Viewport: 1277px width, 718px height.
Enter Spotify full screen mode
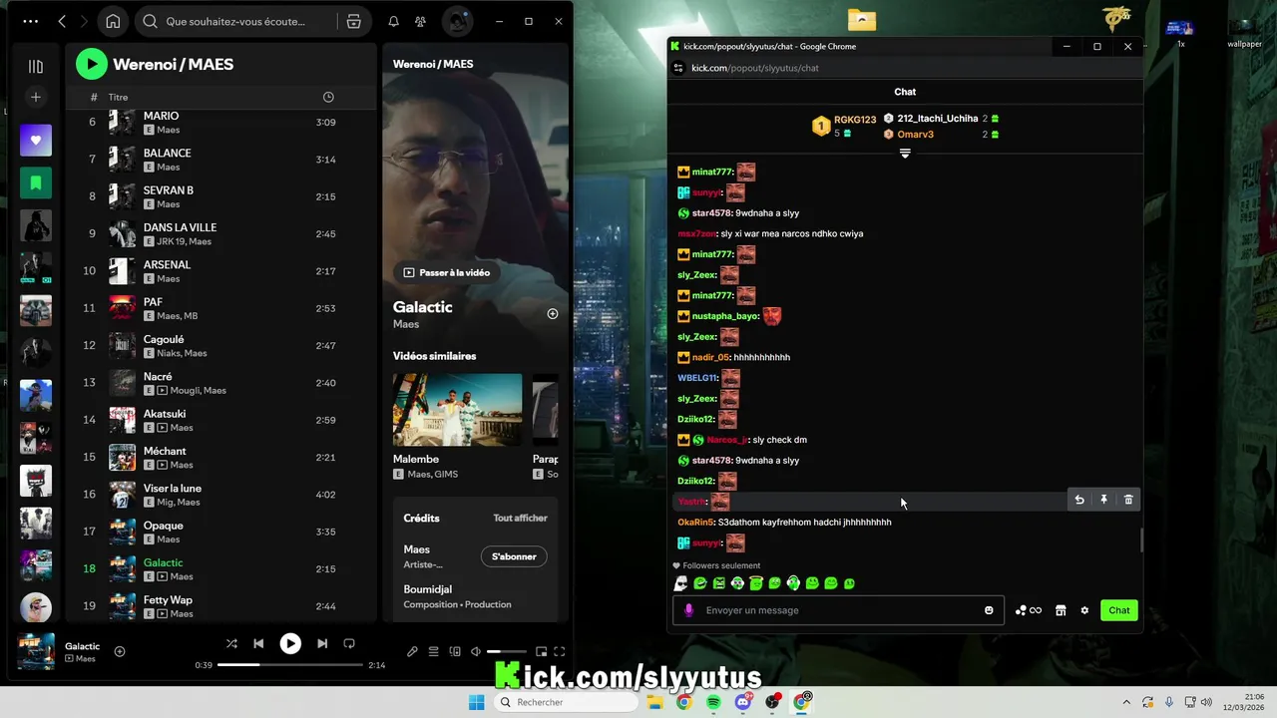560,652
